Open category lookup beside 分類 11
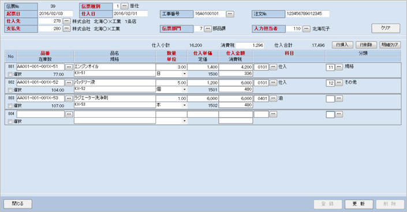Viewport: 407px width, 212px height. [x=339, y=67]
